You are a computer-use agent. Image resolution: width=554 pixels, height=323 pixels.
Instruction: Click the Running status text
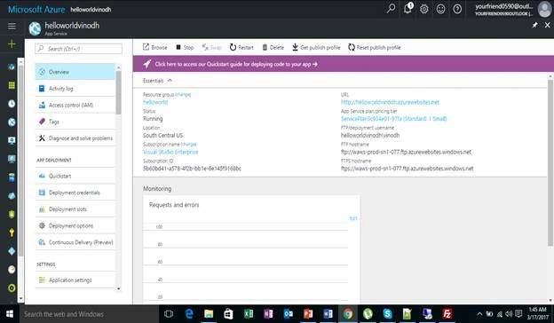tap(153, 119)
